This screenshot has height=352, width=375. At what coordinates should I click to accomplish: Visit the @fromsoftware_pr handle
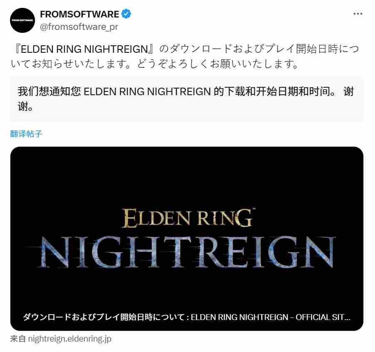pos(79,27)
